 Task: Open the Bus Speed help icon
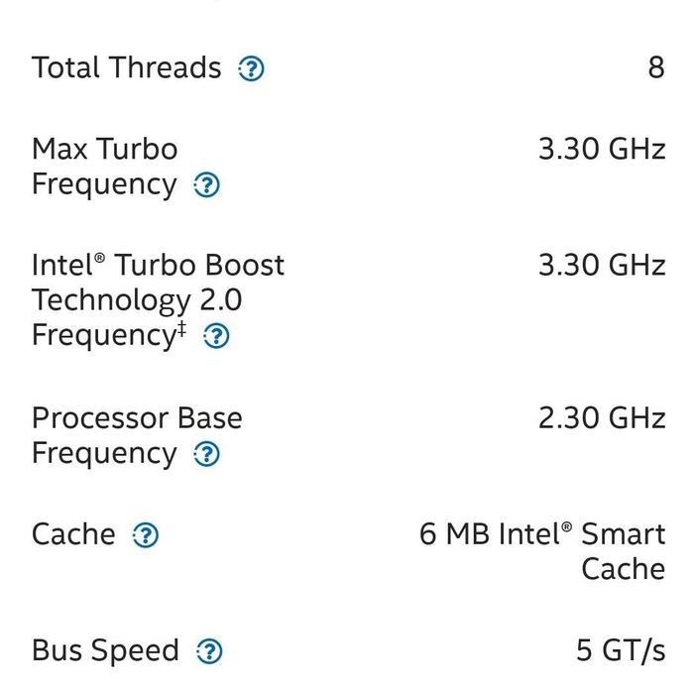click(x=209, y=652)
